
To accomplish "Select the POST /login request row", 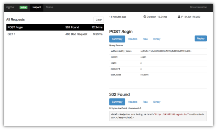I will (55, 27).
